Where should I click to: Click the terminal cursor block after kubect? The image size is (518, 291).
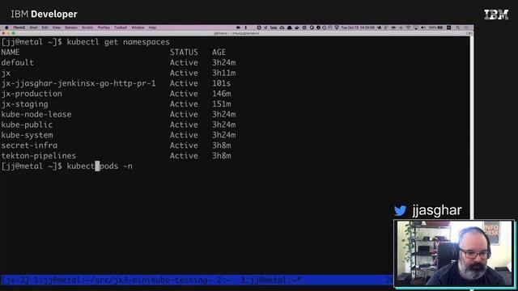pos(97,166)
